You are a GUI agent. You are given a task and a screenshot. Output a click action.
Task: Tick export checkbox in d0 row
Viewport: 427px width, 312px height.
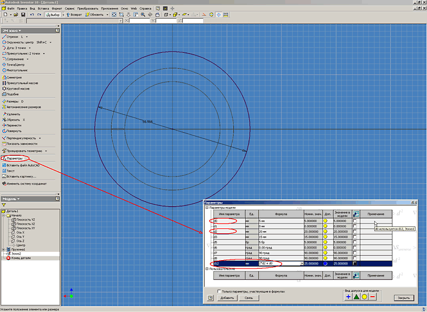click(355, 221)
